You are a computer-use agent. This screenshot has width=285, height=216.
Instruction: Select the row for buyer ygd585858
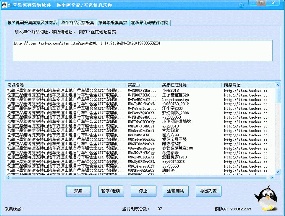(x=141, y=117)
